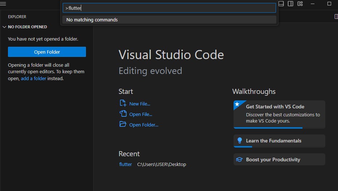Open Get Started with VS Code walkthrough
This screenshot has height=191, width=338.
tap(279, 114)
